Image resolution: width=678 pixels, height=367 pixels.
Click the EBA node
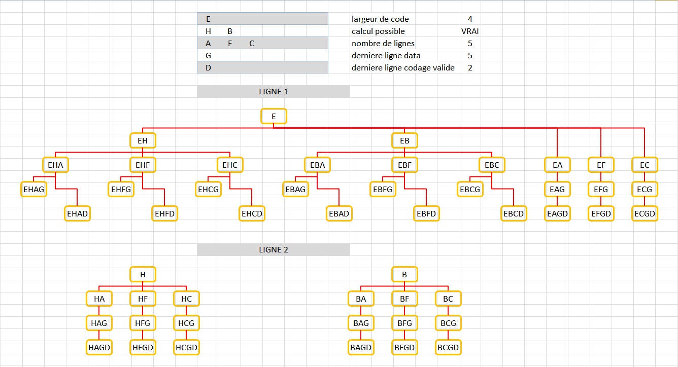(x=317, y=165)
